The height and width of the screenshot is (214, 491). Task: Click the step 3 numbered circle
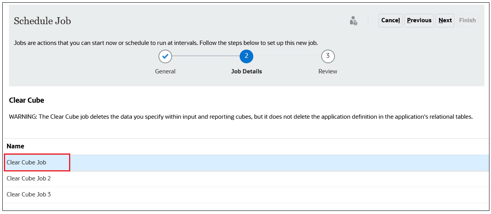click(328, 56)
